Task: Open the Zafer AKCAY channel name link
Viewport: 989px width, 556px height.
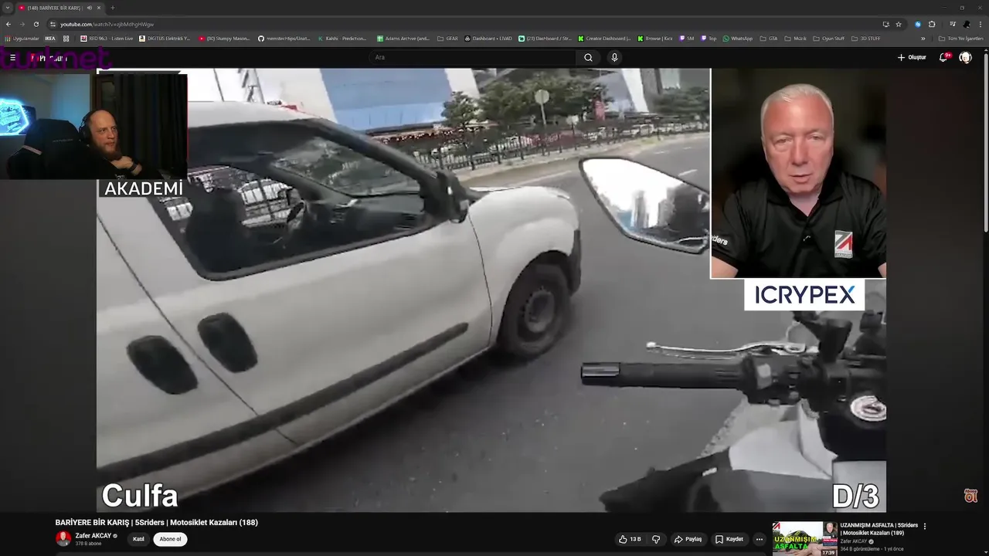Action: click(x=93, y=536)
